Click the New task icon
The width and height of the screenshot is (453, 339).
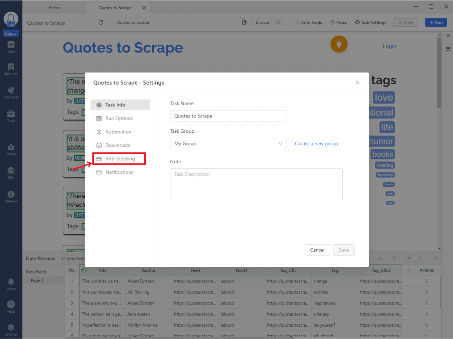point(11,45)
